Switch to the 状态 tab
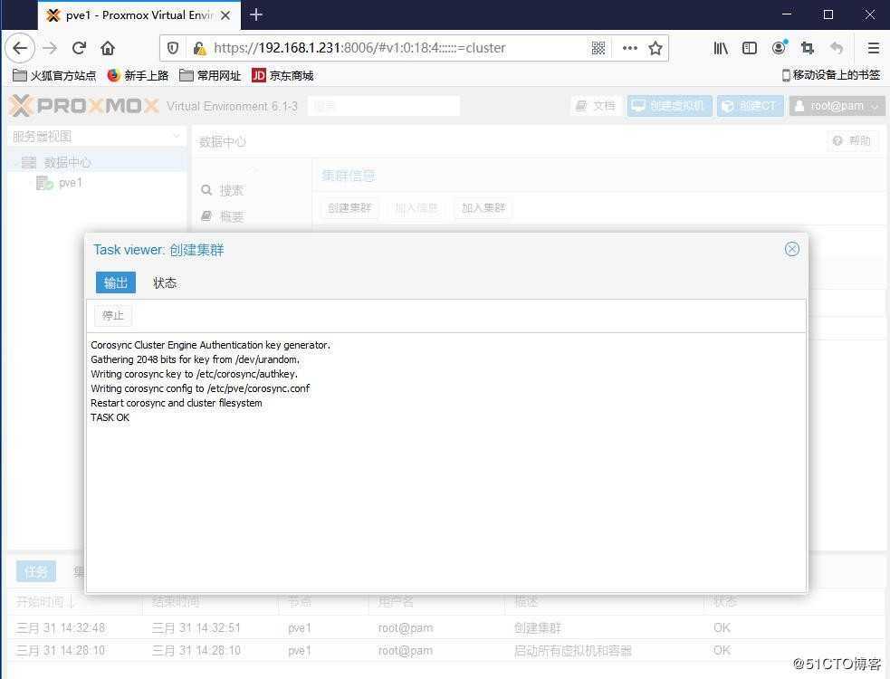 pos(165,282)
